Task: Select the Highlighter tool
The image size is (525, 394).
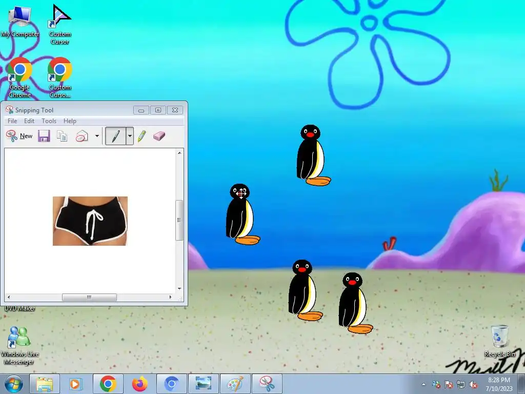Action: (x=142, y=135)
